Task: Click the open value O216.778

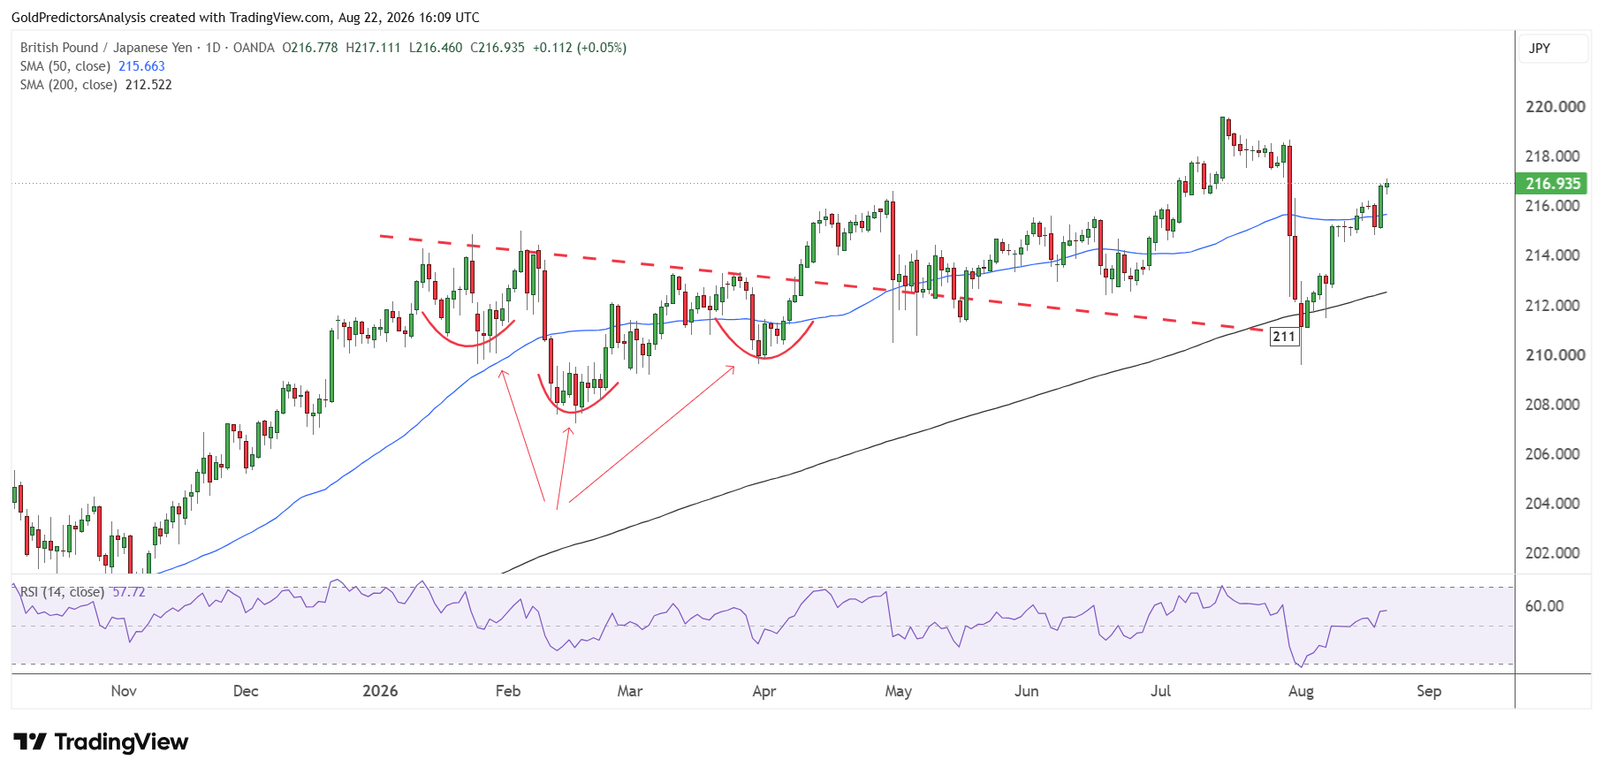Action: [310, 48]
